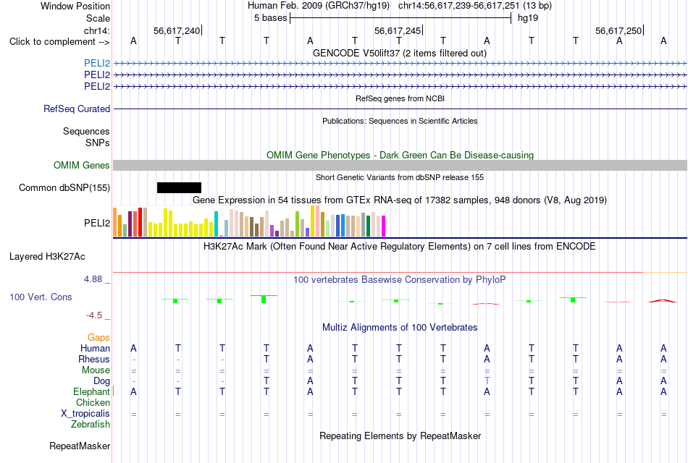688x463 pixels.
Task: Click 'Human Feb. 2009 (GRCh37/hg19)' assembly text
Action: (x=319, y=6)
